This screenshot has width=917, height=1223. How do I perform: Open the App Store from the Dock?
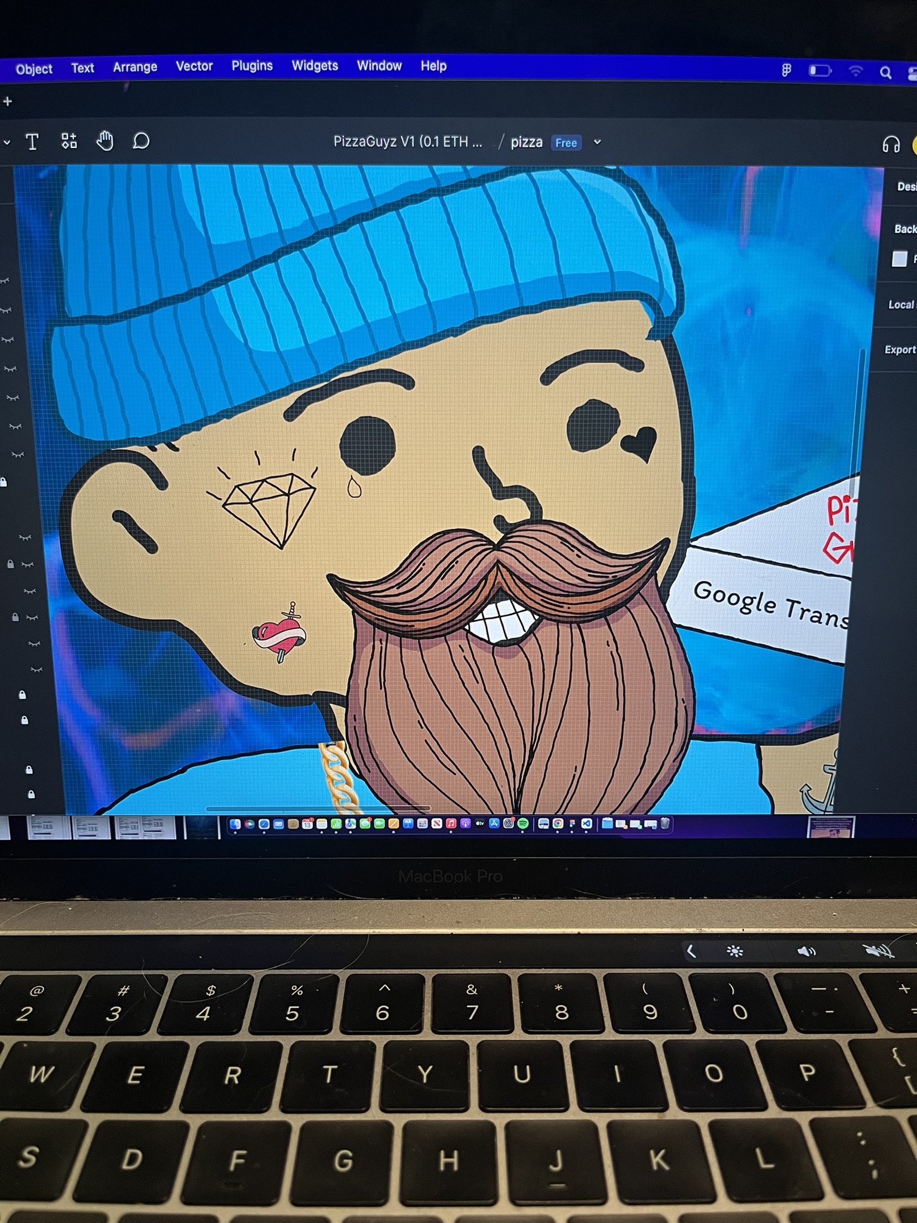(494, 823)
